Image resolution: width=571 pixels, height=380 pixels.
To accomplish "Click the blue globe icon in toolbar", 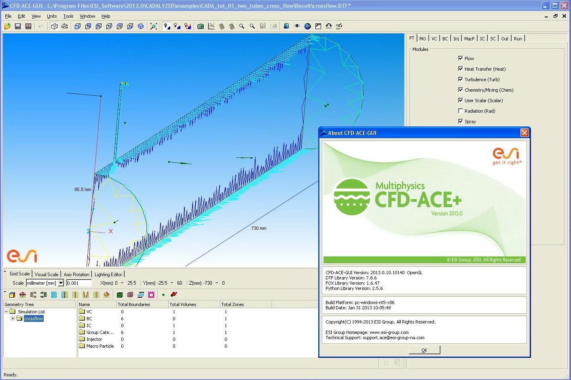I will pyautogui.click(x=308, y=26).
